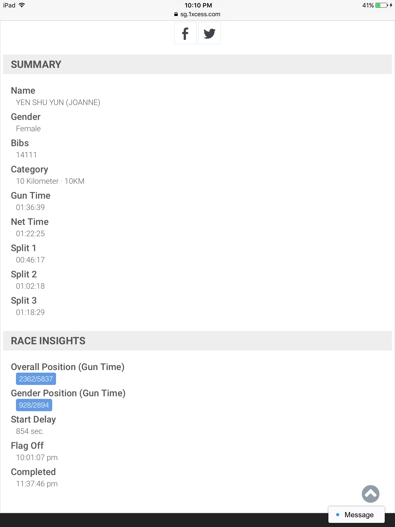Tap the Net Time value 01:22:25
Image resolution: width=395 pixels, height=527 pixels.
[30, 234]
